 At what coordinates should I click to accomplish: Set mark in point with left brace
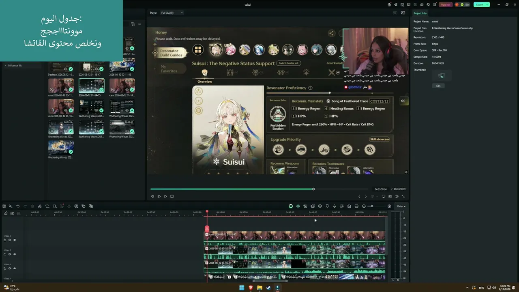pos(359,196)
